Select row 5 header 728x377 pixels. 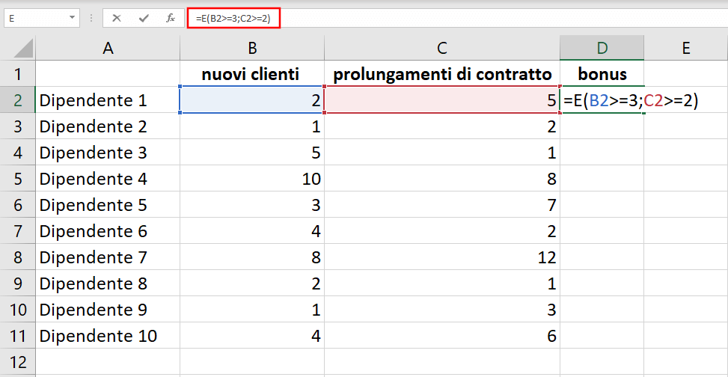[18, 178]
